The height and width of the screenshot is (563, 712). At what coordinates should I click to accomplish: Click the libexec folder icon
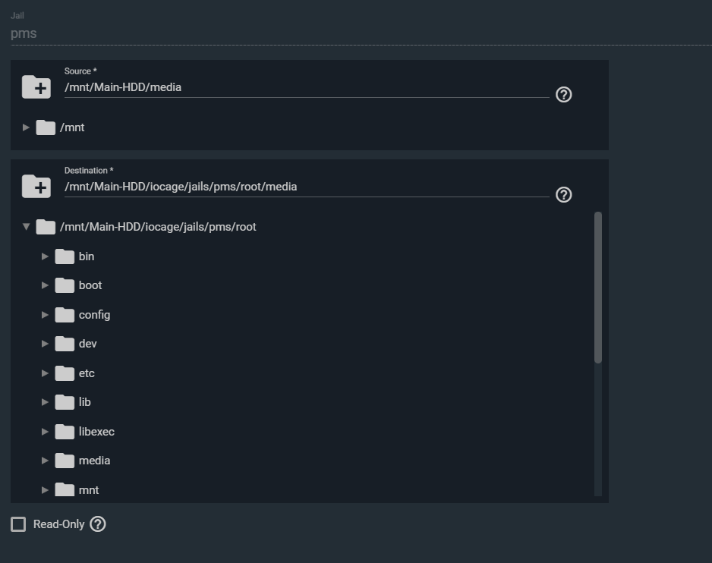65,432
